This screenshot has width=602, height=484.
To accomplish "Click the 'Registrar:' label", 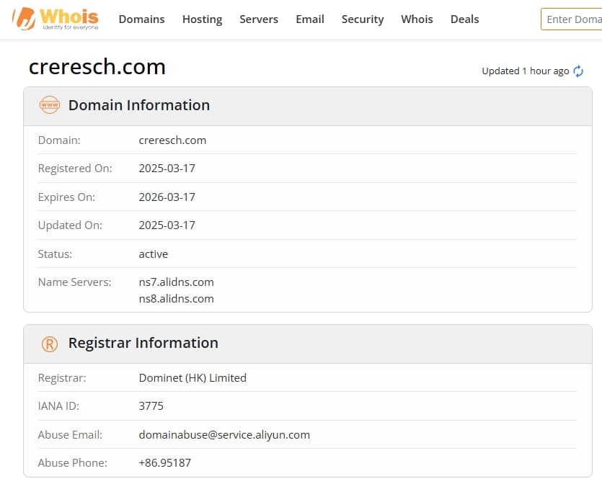I will pyautogui.click(x=62, y=378).
